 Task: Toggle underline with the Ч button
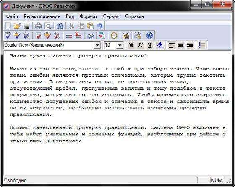149,45
